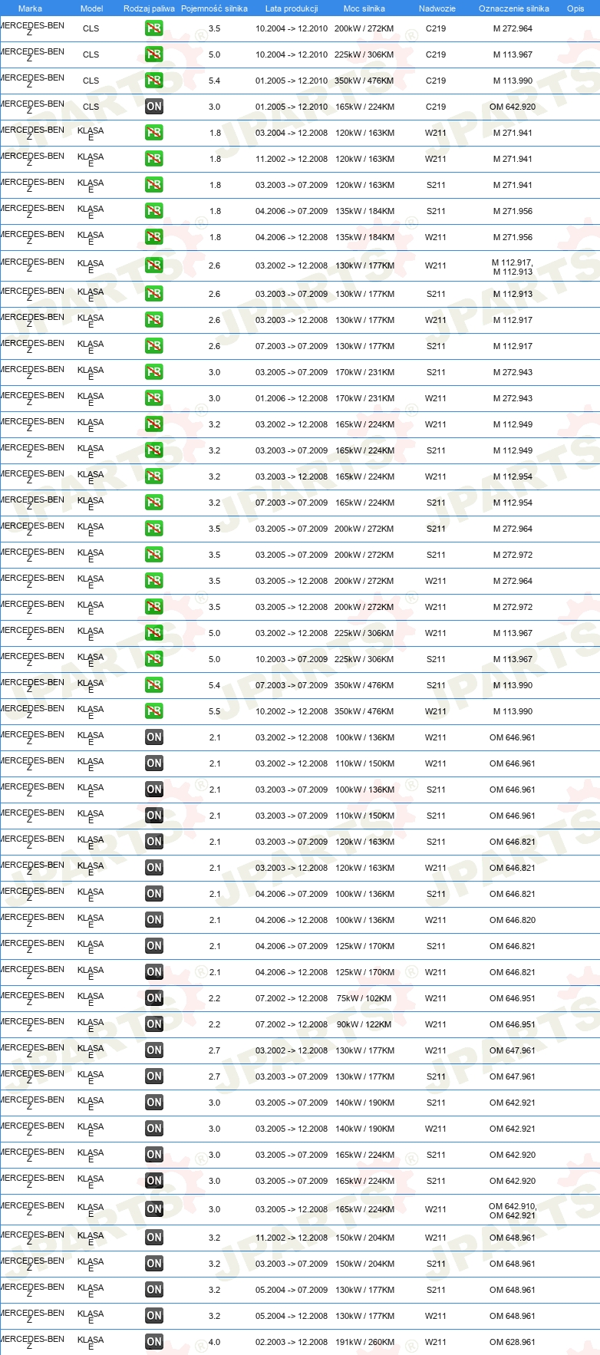The height and width of the screenshot is (1355, 600).
Task: Select the power cell 191kW / 260KM
Action: [x=364, y=1342]
